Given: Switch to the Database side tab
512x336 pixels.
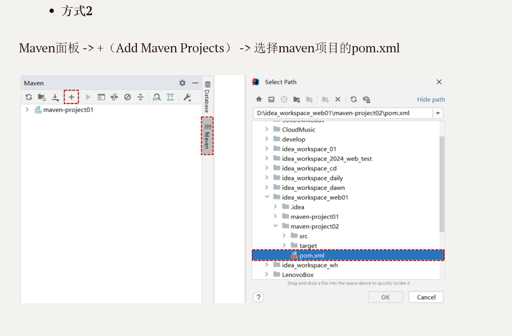Looking at the screenshot, I should click(207, 97).
